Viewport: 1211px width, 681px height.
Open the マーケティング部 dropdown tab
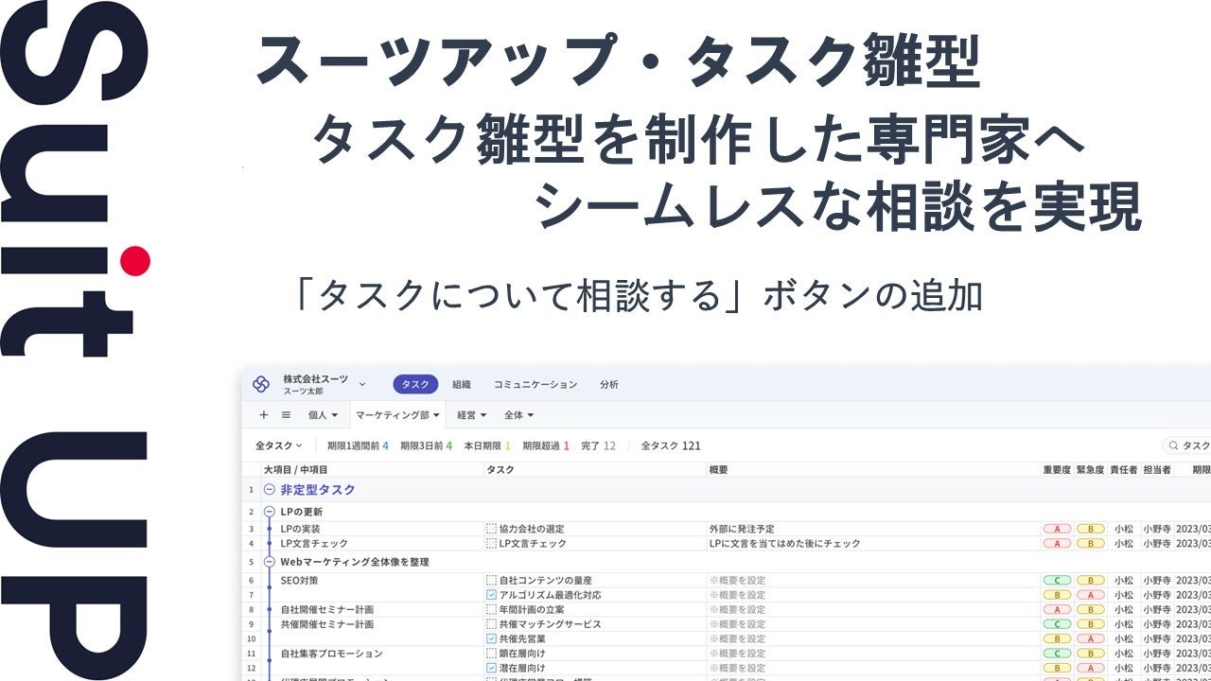coord(397,414)
